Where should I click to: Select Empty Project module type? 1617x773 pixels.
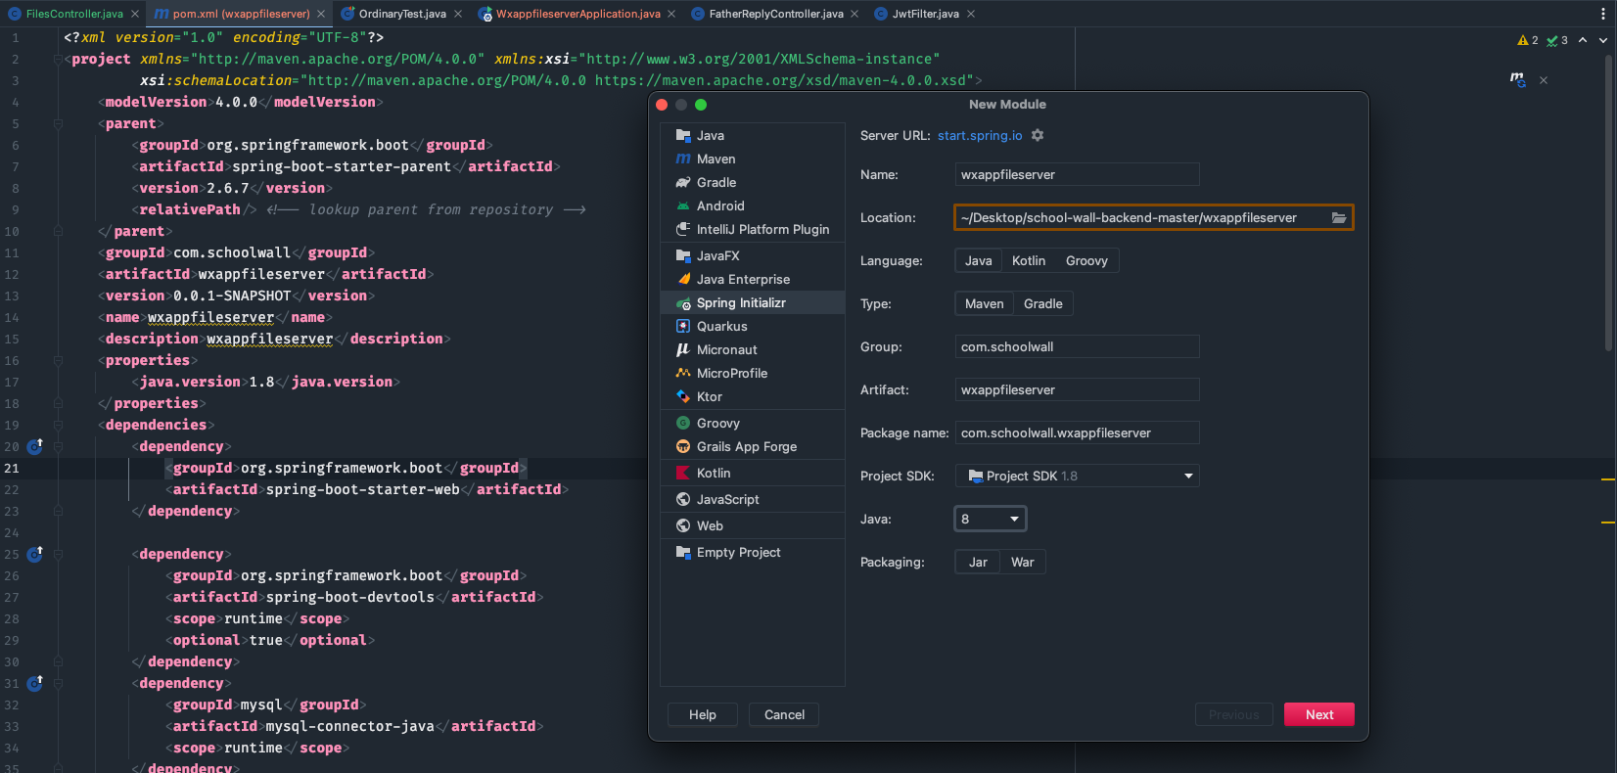(752, 552)
